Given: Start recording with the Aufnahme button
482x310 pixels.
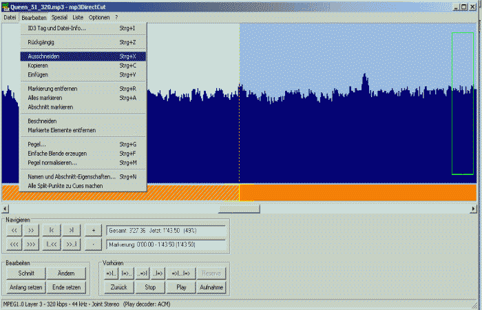Looking at the screenshot, I should pyautogui.click(x=212, y=287).
